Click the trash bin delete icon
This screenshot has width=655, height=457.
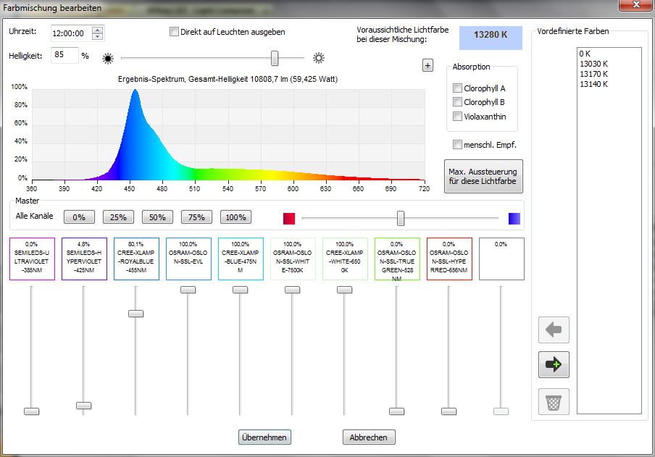coord(554,401)
